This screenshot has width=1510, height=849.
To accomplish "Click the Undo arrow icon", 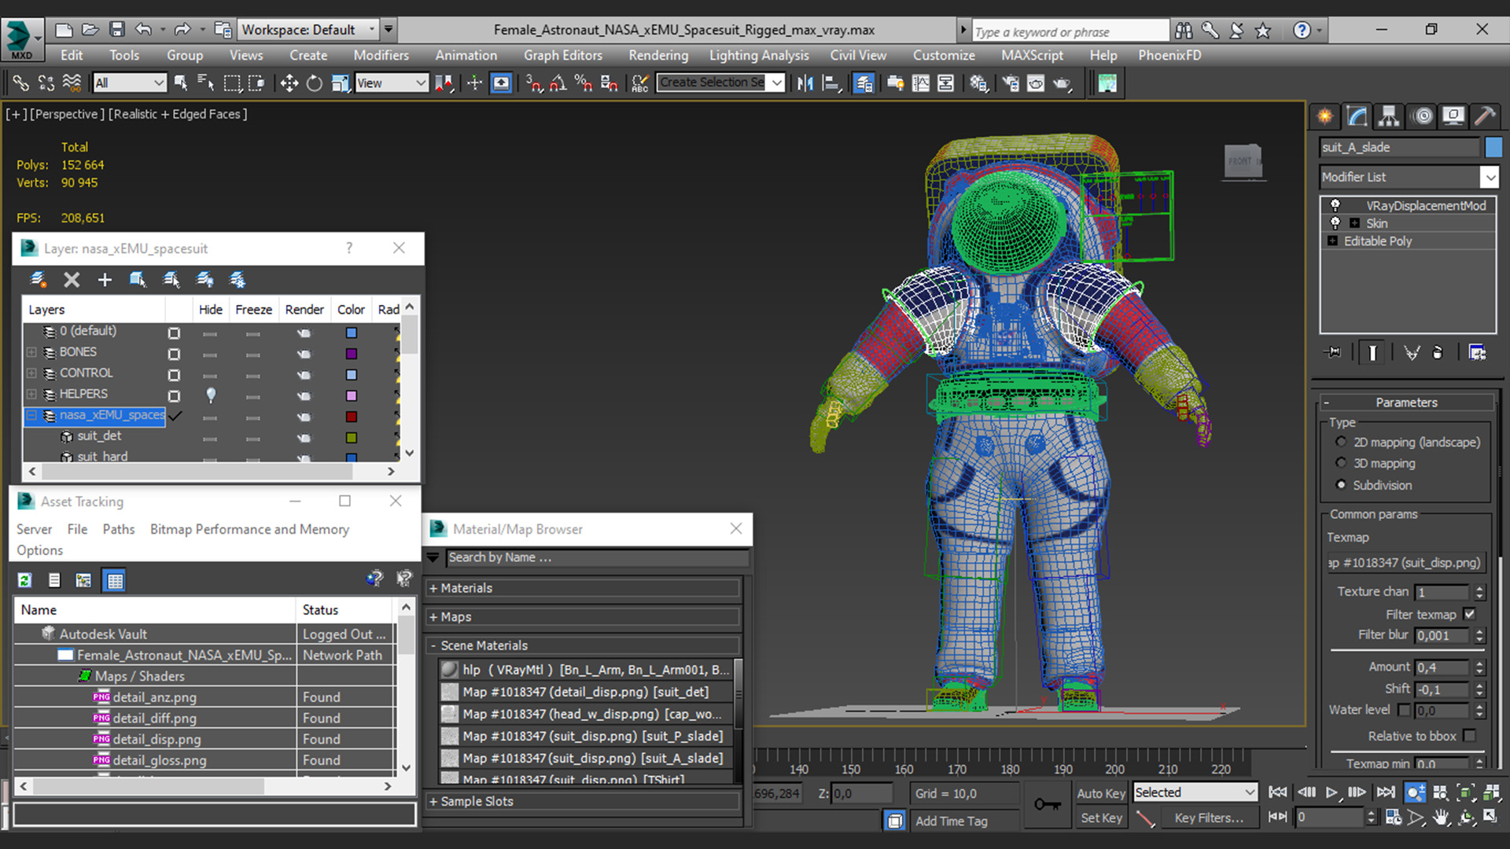I will pyautogui.click(x=143, y=30).
